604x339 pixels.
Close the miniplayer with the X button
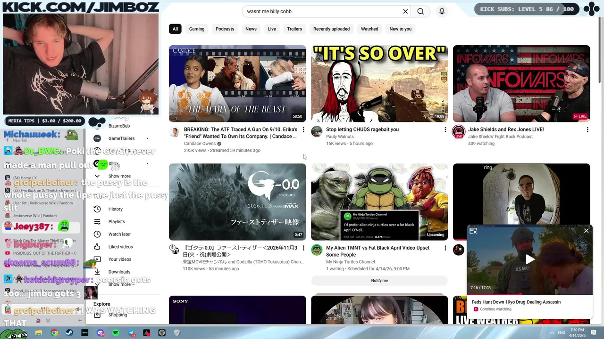click(587, 231)
